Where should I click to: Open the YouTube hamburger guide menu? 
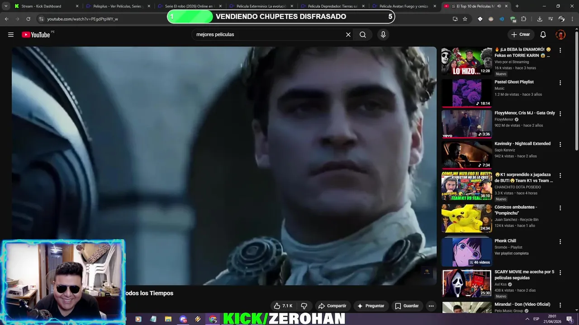[11, 35]
